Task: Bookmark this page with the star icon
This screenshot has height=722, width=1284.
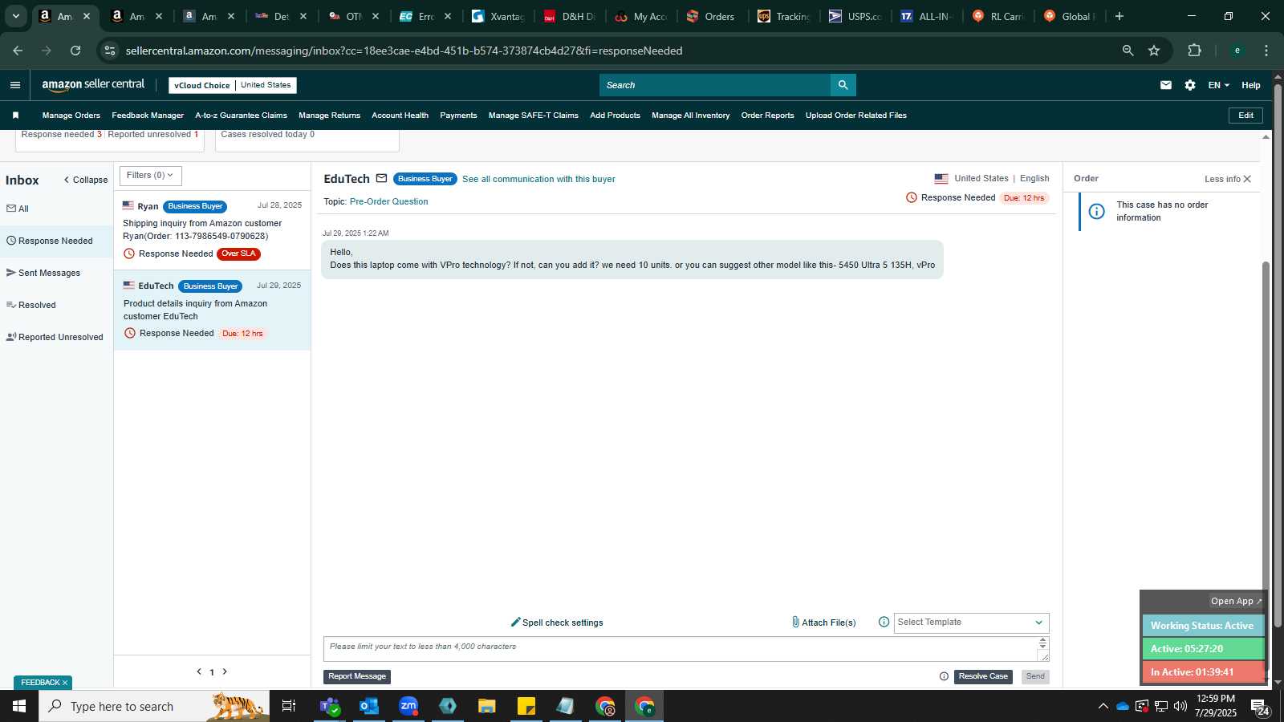Action: click(1154, 51)
